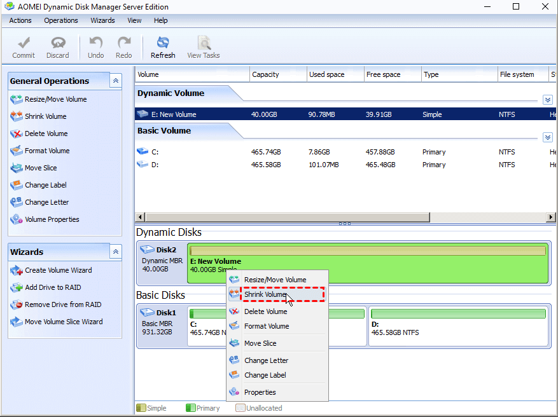Click the Discard toolbar icon

click(58, 48)
